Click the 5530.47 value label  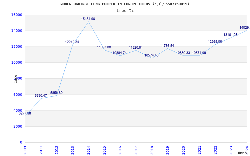pyautogui.click(x=41, y=96)
